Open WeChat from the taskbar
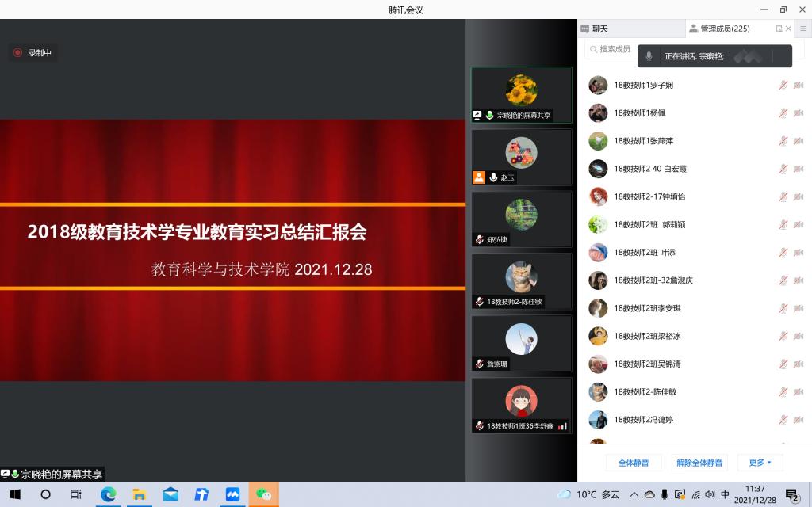812x507 pixels. pyautogui.click(x=263, y=494)
